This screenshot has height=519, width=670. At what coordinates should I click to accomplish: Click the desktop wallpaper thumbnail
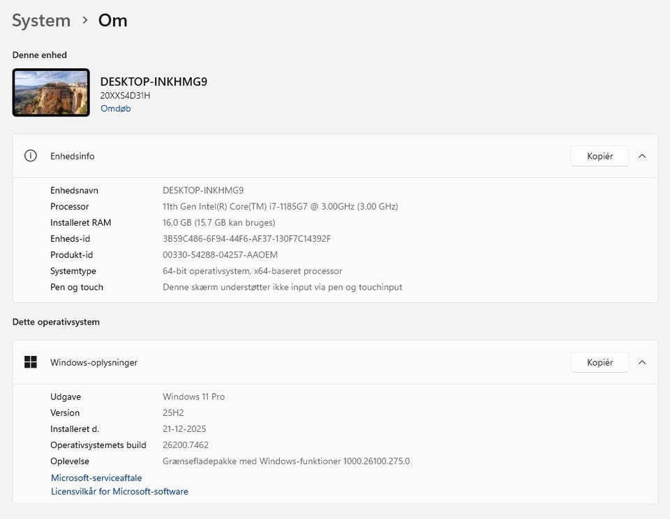(x=51, y=93)
